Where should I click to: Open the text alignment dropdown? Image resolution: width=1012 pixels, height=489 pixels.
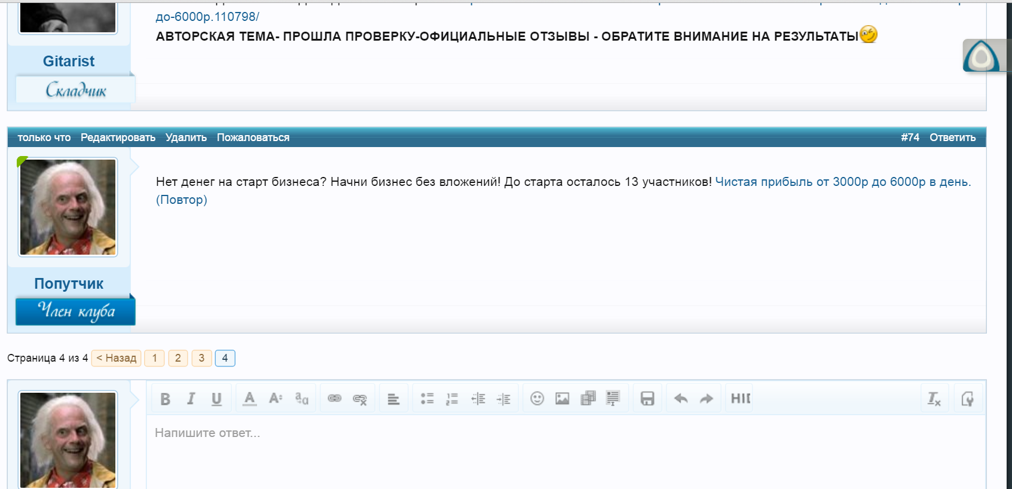point(393,399)
